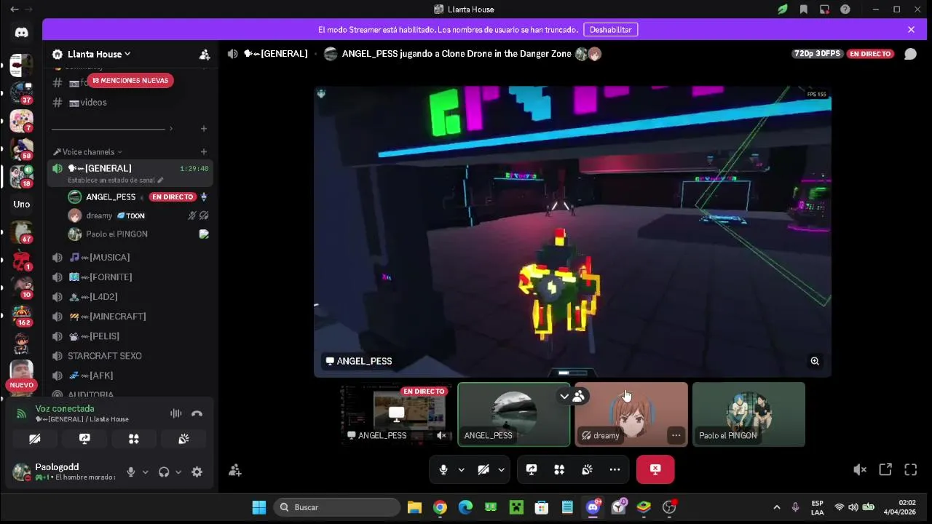Open microphone options arrow in user panel
Screen dimensions: 932x524
[x=145, y=472]
